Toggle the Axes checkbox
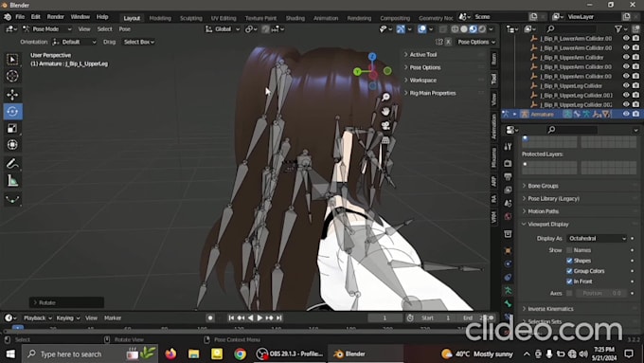This screenshot has width=644, height=363. [569, 293]
